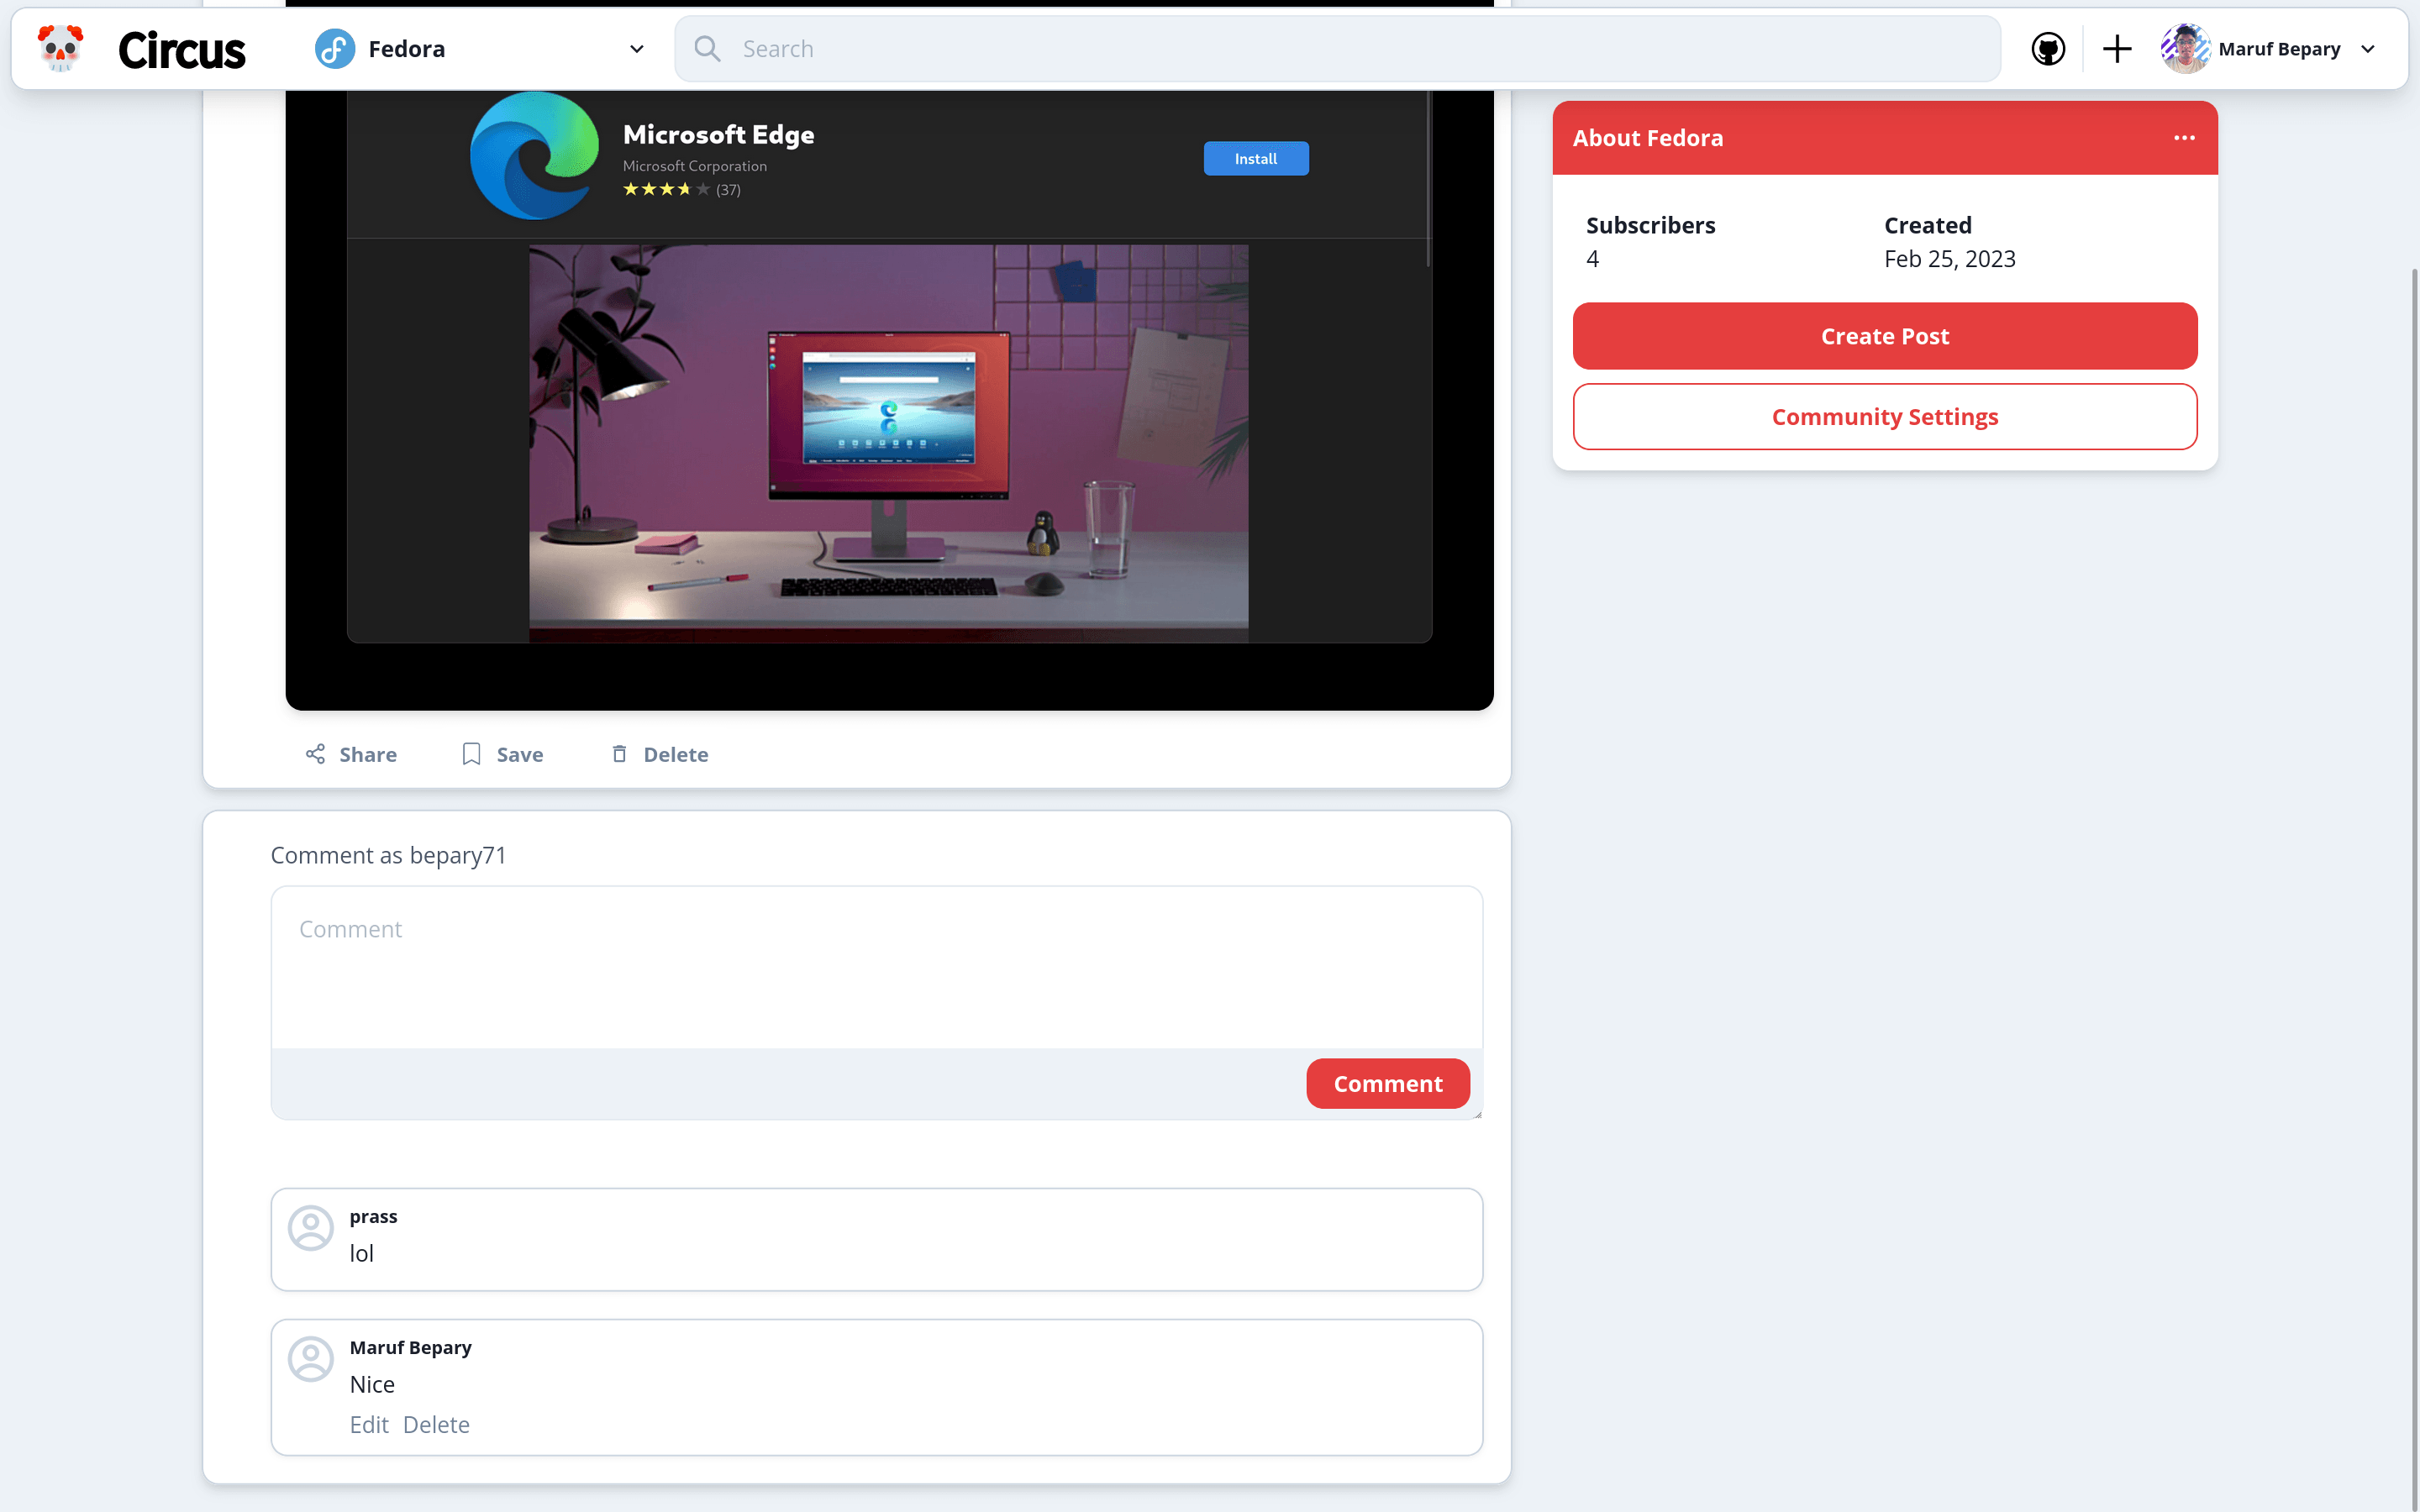Click the plus create icon
2420x1512 pixels.
2117,49
